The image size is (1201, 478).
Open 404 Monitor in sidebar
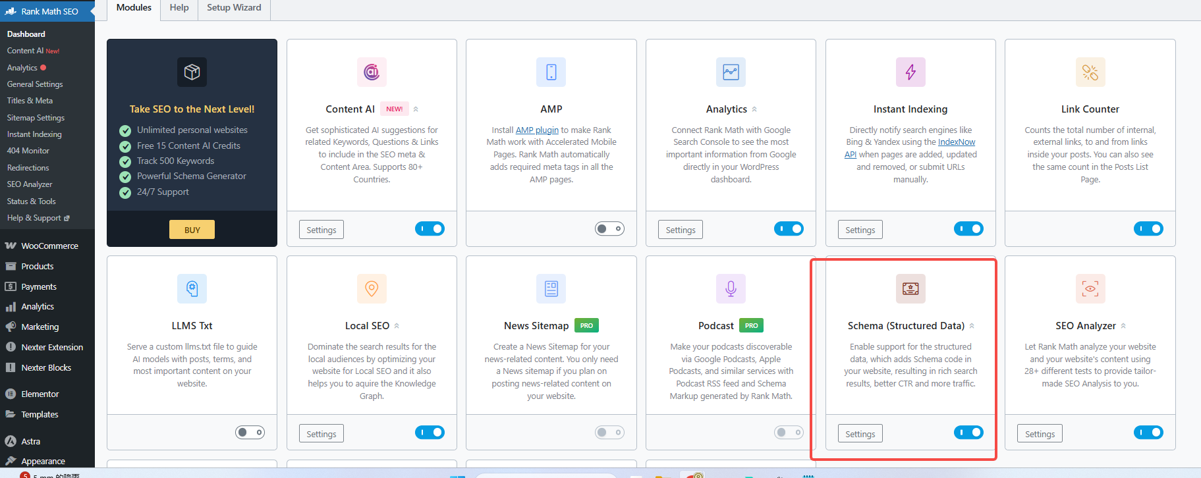coord(28,151)
